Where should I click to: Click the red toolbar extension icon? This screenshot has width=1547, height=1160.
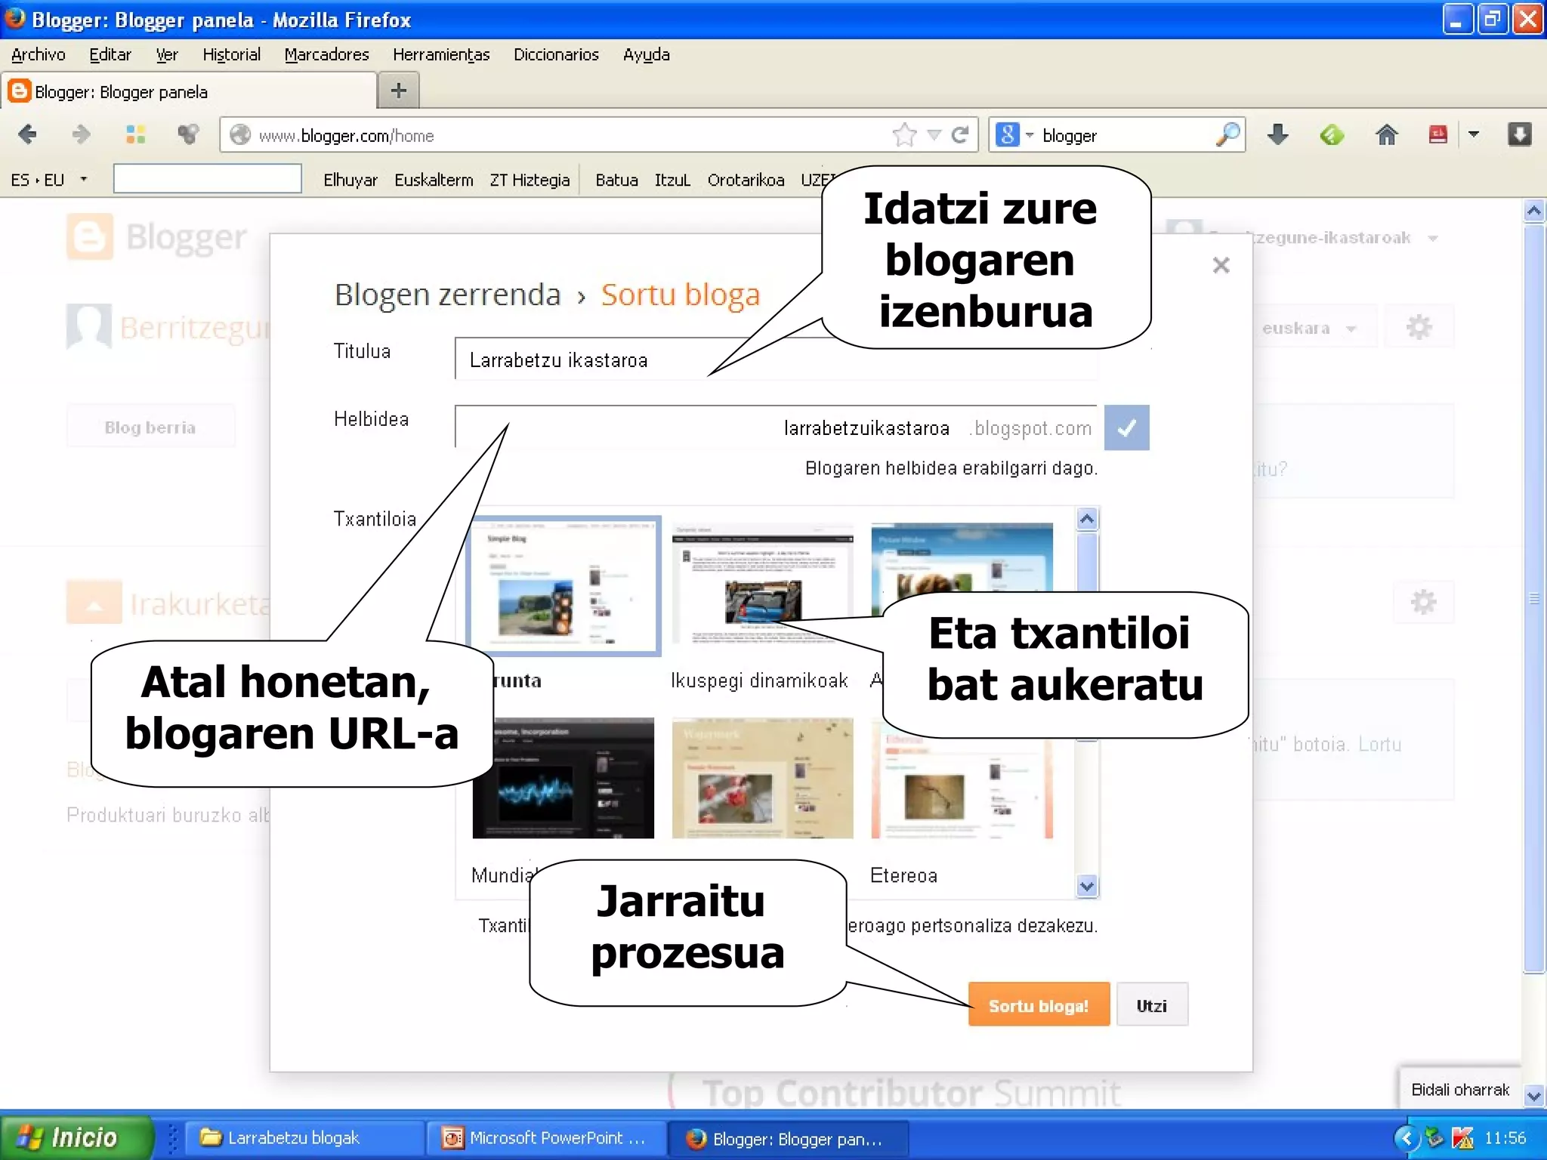pos(1437,134)
